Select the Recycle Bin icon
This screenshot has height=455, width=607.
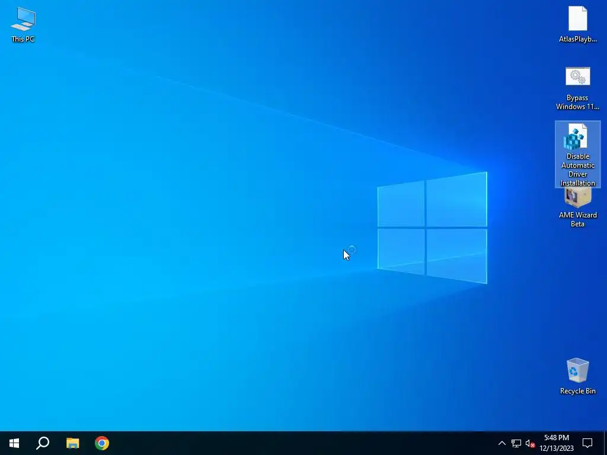577,376
